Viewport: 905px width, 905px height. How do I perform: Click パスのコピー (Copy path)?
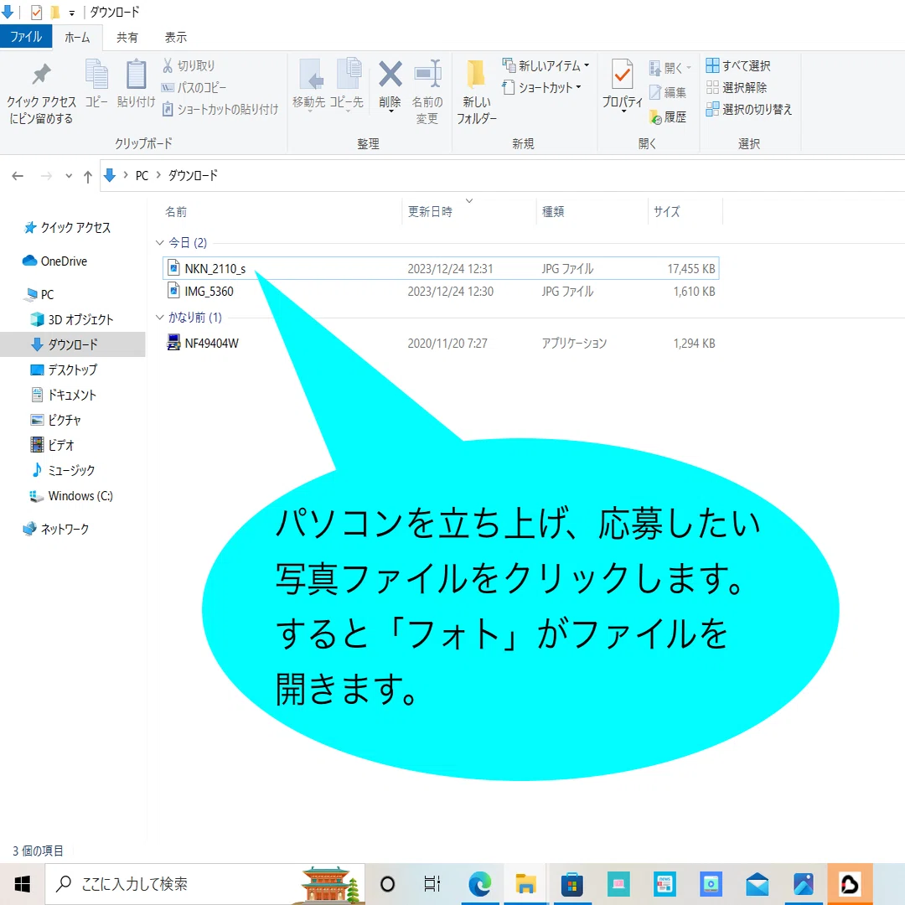[x=194, y=88]
